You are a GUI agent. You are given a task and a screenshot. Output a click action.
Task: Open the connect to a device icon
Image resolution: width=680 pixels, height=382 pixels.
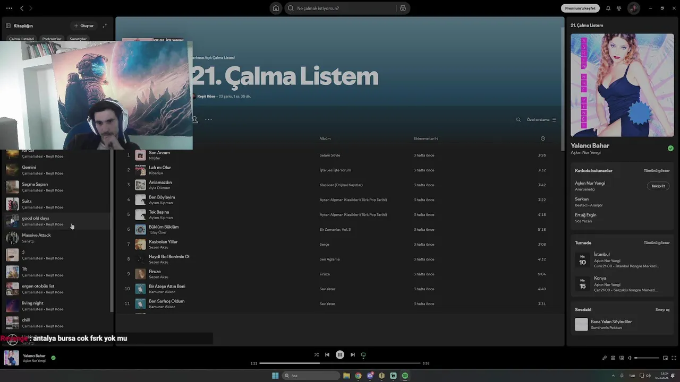click(621, 358)
